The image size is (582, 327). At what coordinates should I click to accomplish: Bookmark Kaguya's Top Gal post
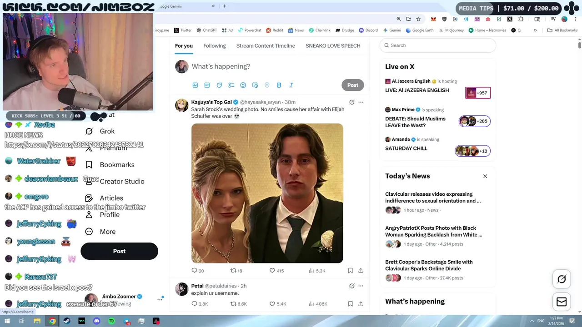tap(350, 271)
